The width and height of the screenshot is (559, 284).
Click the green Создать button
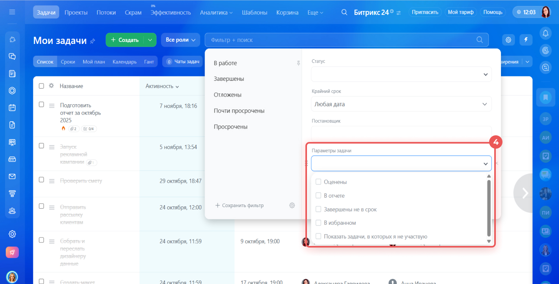[x=125, y=40]
